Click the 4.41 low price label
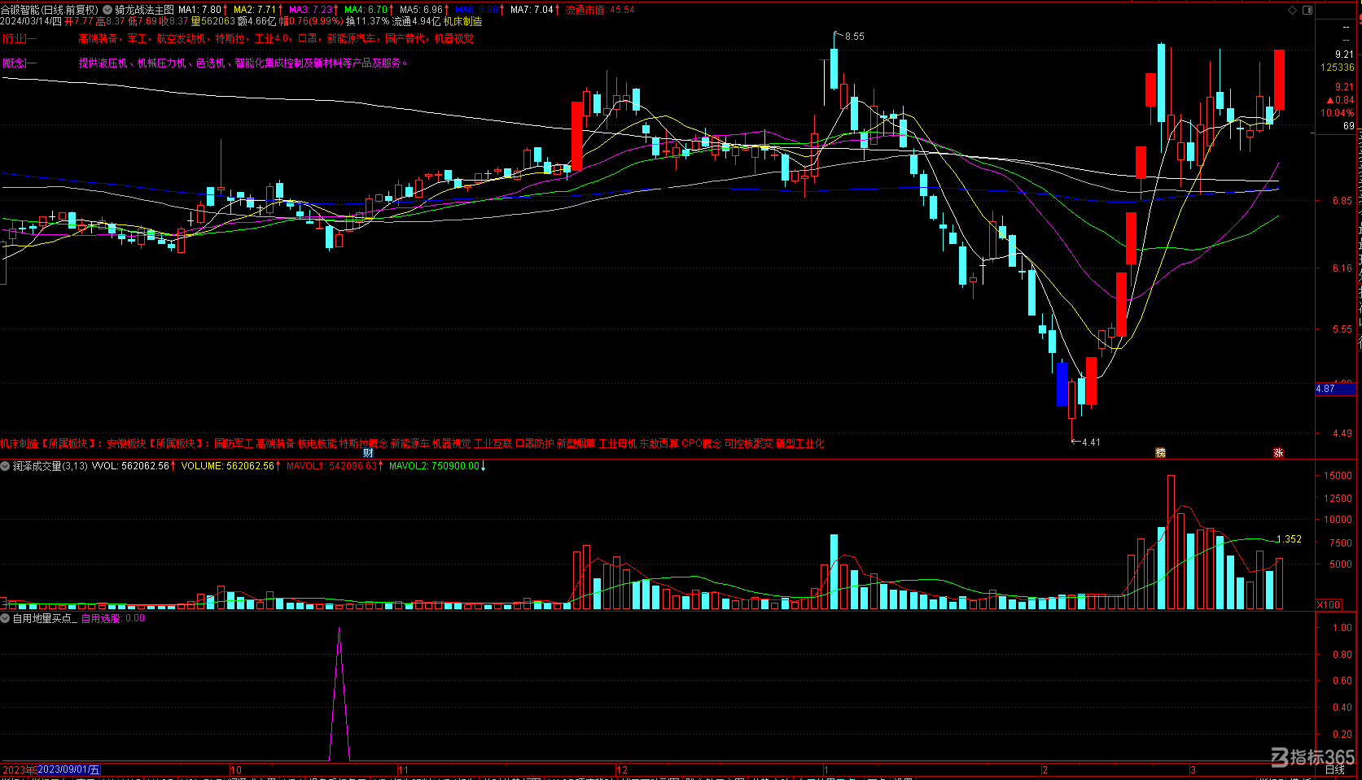The image size is (1362, 780). tap(1091, 442)
